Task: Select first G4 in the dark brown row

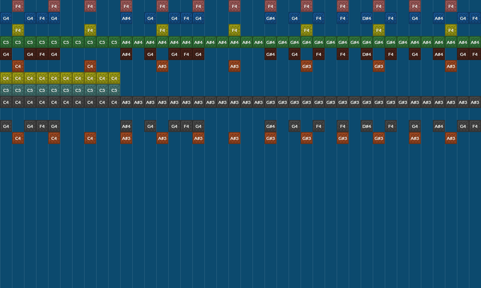Action: 6,54
